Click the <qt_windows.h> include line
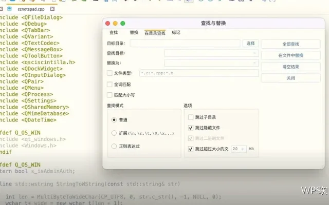Image resolution: width=329 pixels, height=205 pixels. (33, 139)
